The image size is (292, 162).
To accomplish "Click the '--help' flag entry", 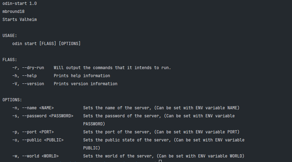I will (29, 76).
